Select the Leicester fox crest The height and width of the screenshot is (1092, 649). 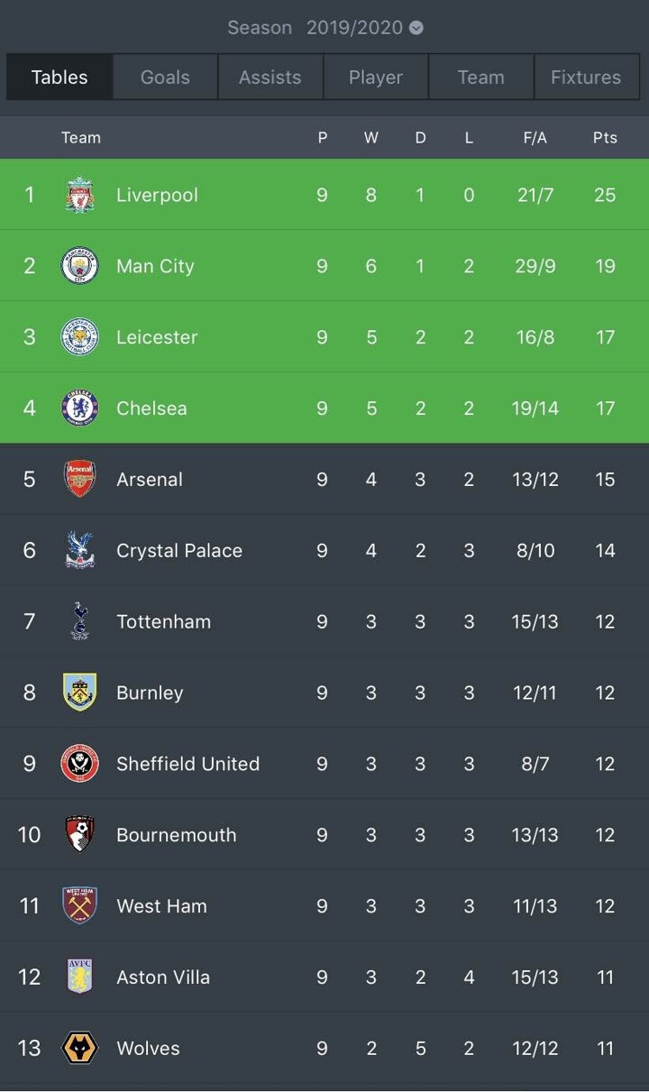pos(79,337)
